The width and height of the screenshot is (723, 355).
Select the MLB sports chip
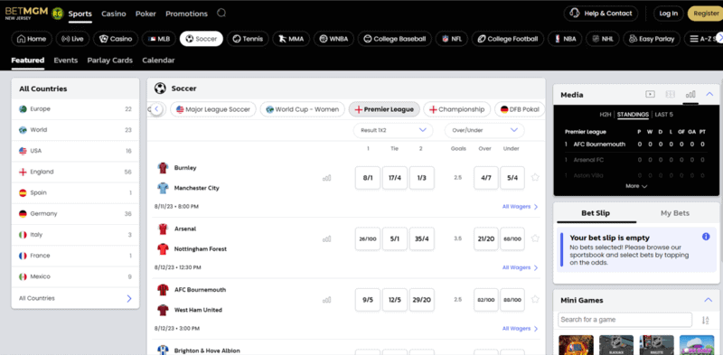[x=159, y=39]
